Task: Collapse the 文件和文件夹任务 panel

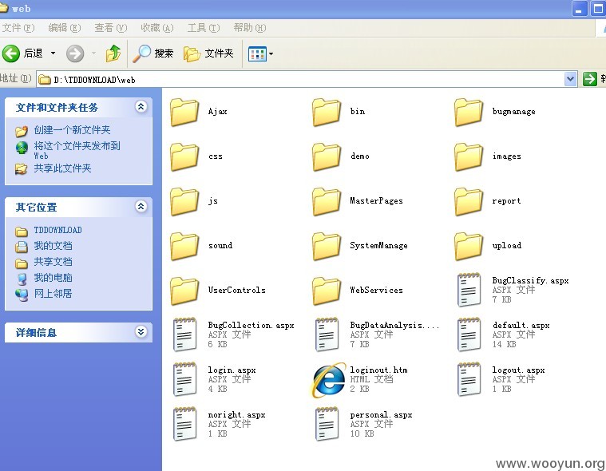Action: pyautogui.click(x=141, y=107)
